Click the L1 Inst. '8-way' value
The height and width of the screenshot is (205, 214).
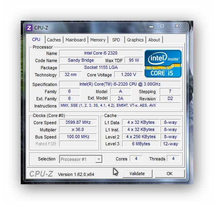click(x=170, y=129)
